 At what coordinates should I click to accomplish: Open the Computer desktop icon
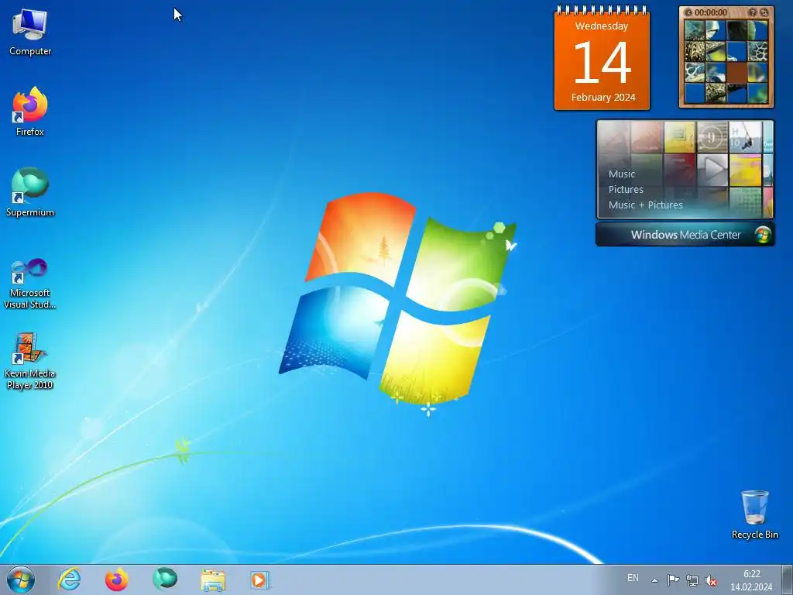point(30,31)
